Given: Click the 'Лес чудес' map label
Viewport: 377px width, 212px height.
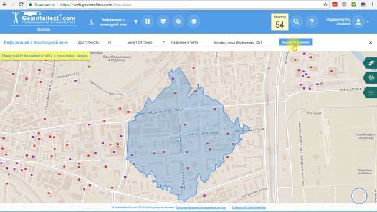Looking at the screenshot, I should tap(314, 113).
